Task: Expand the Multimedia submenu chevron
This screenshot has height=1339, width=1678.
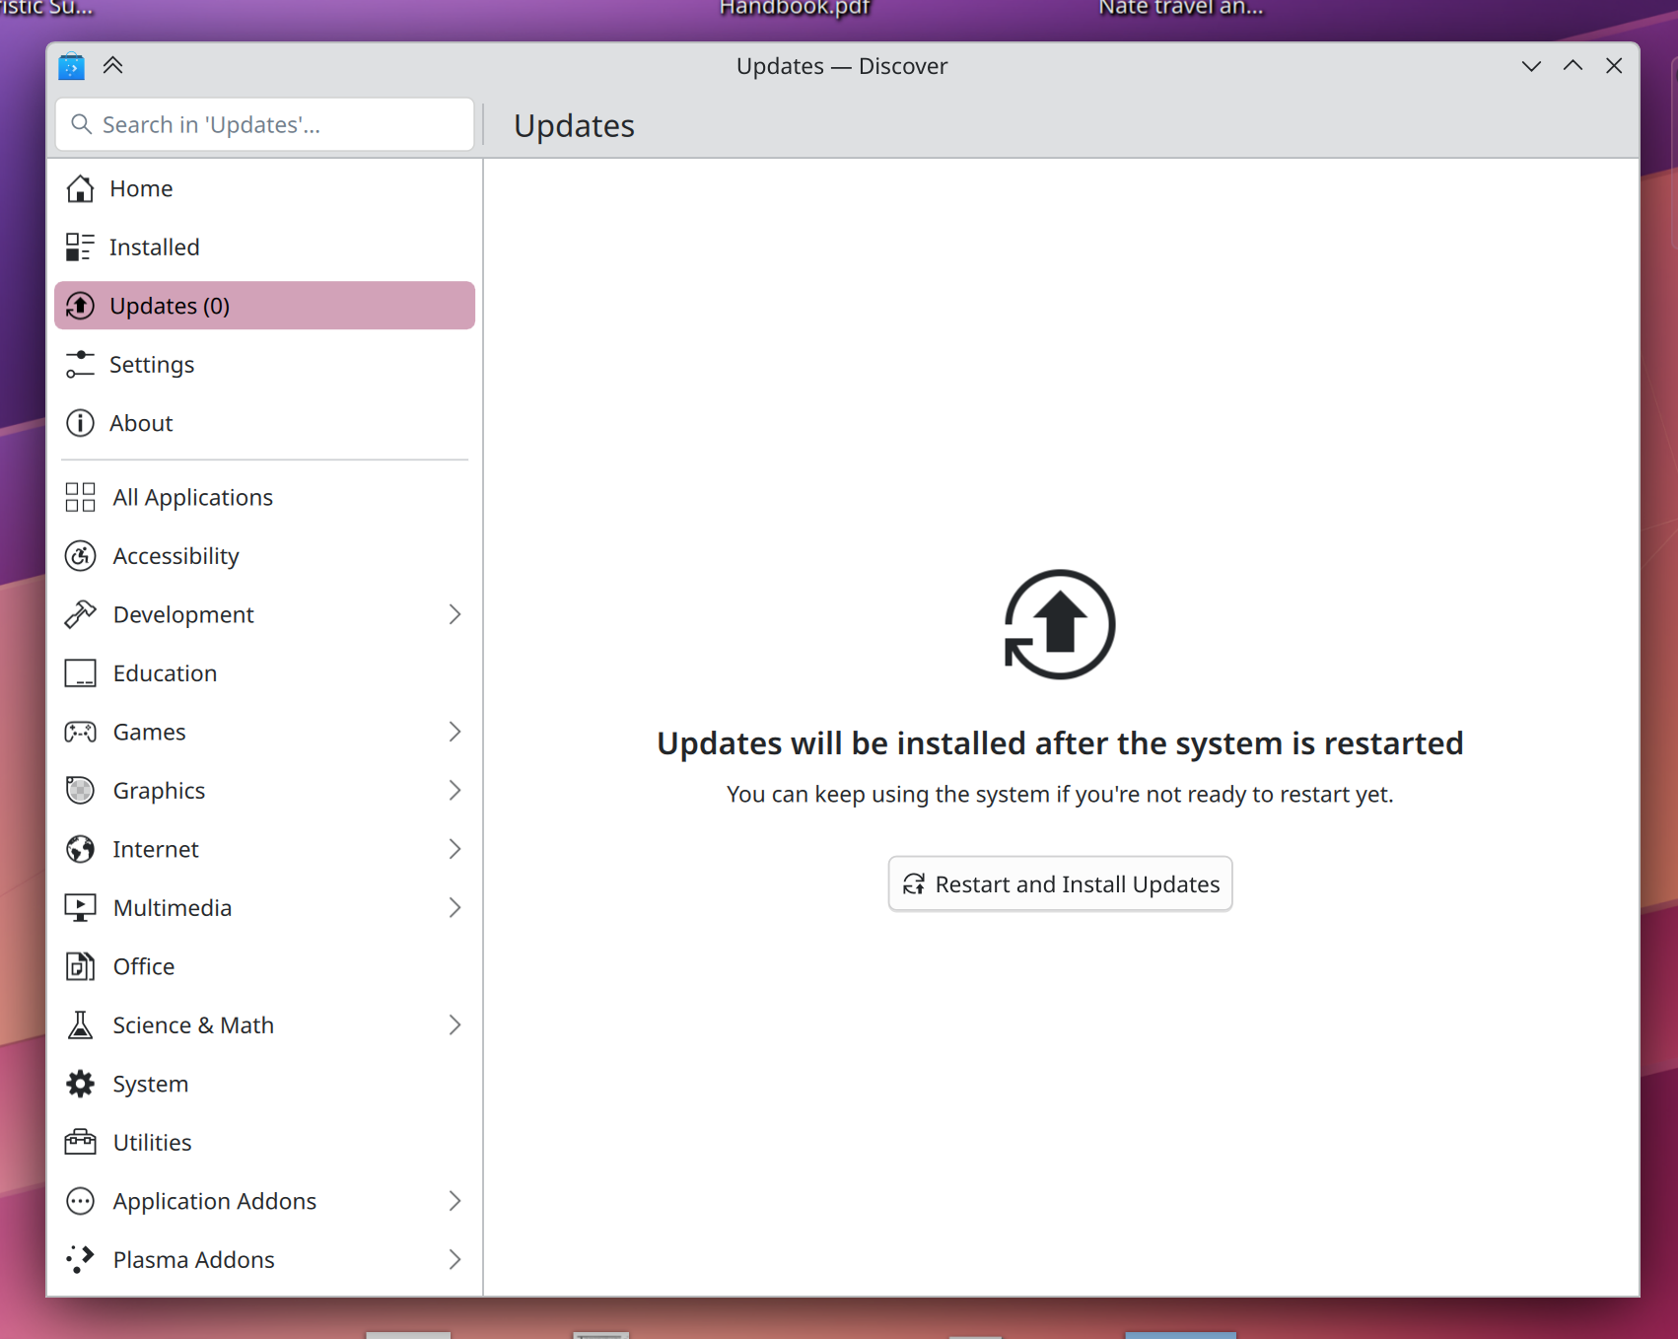Action: [x=454, y=908]
